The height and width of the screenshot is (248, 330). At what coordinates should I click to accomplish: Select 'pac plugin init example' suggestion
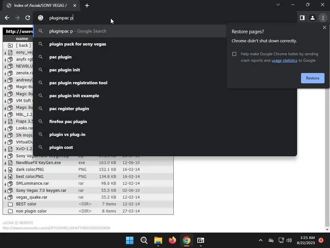click(165, 96)
